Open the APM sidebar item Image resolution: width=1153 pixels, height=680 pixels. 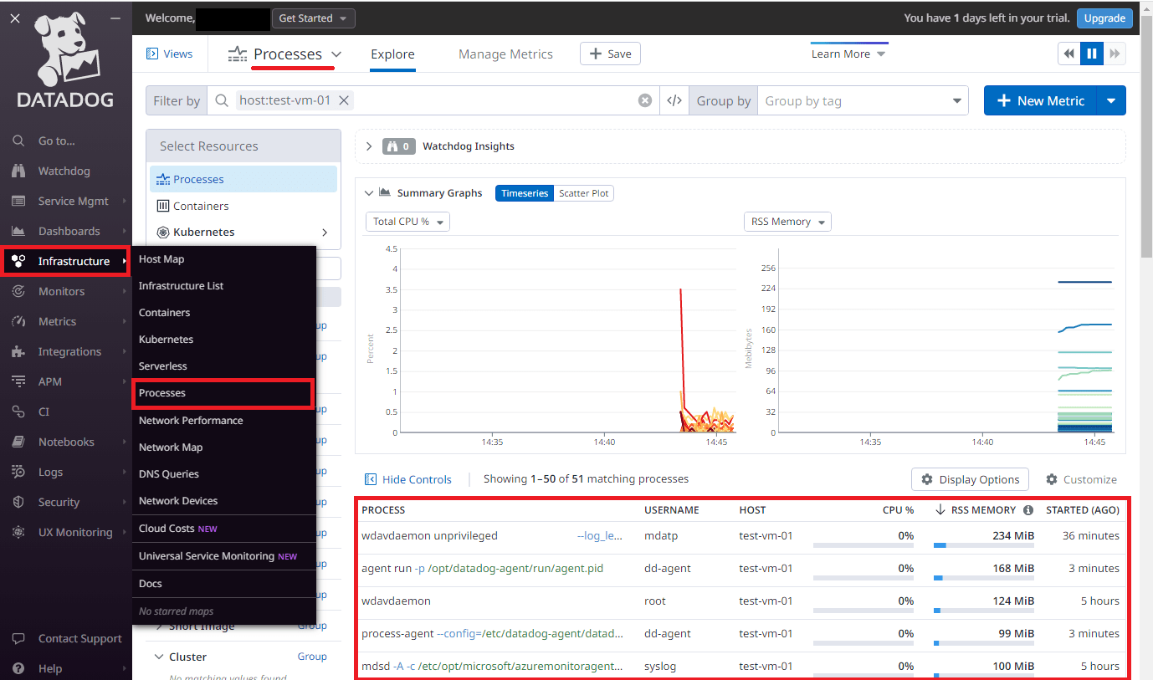tap(50, 381)
